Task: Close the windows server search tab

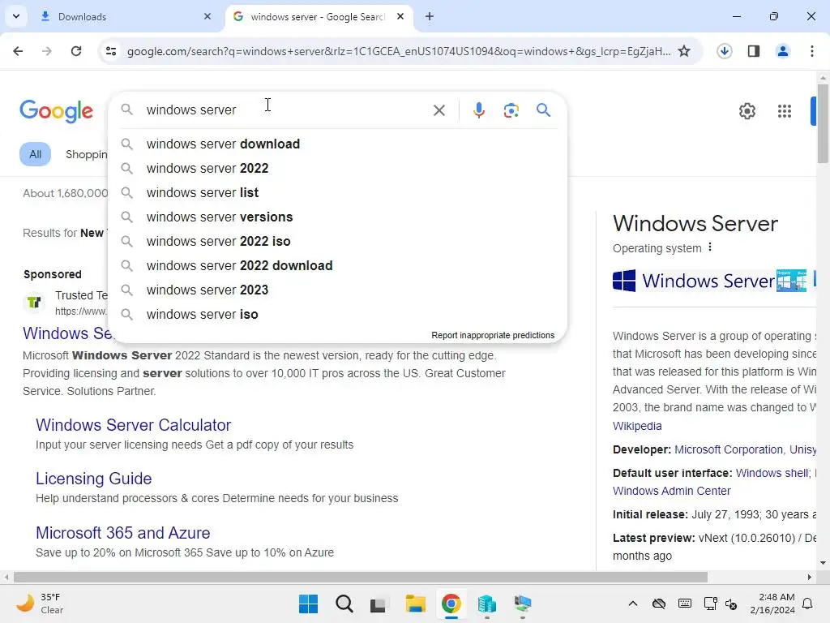Action: [x=400, y=16]
